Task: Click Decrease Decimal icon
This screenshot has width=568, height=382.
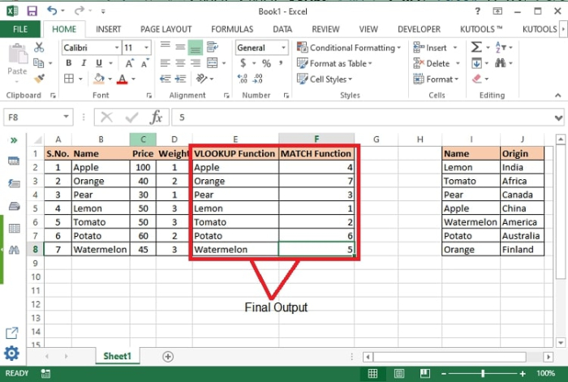Action: pyautogui.click(x=257, y=79)
